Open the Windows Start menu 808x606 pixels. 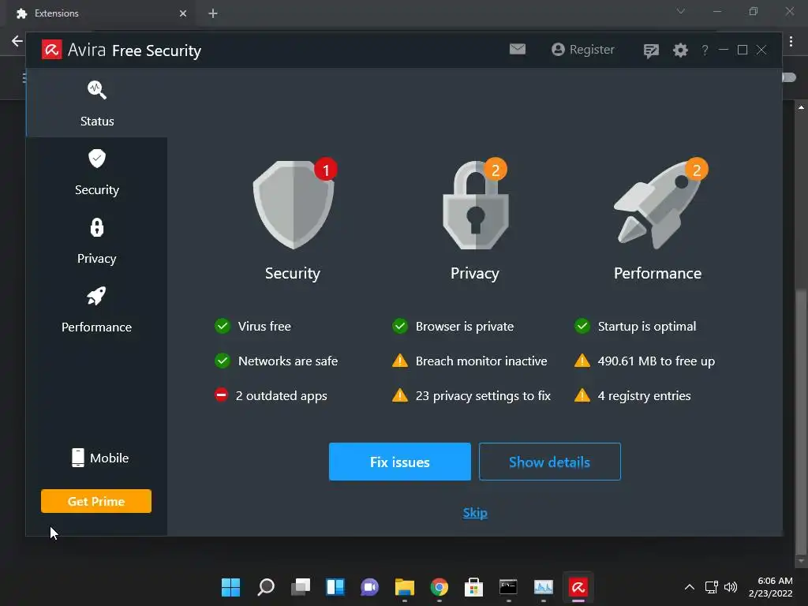point(230,587)
